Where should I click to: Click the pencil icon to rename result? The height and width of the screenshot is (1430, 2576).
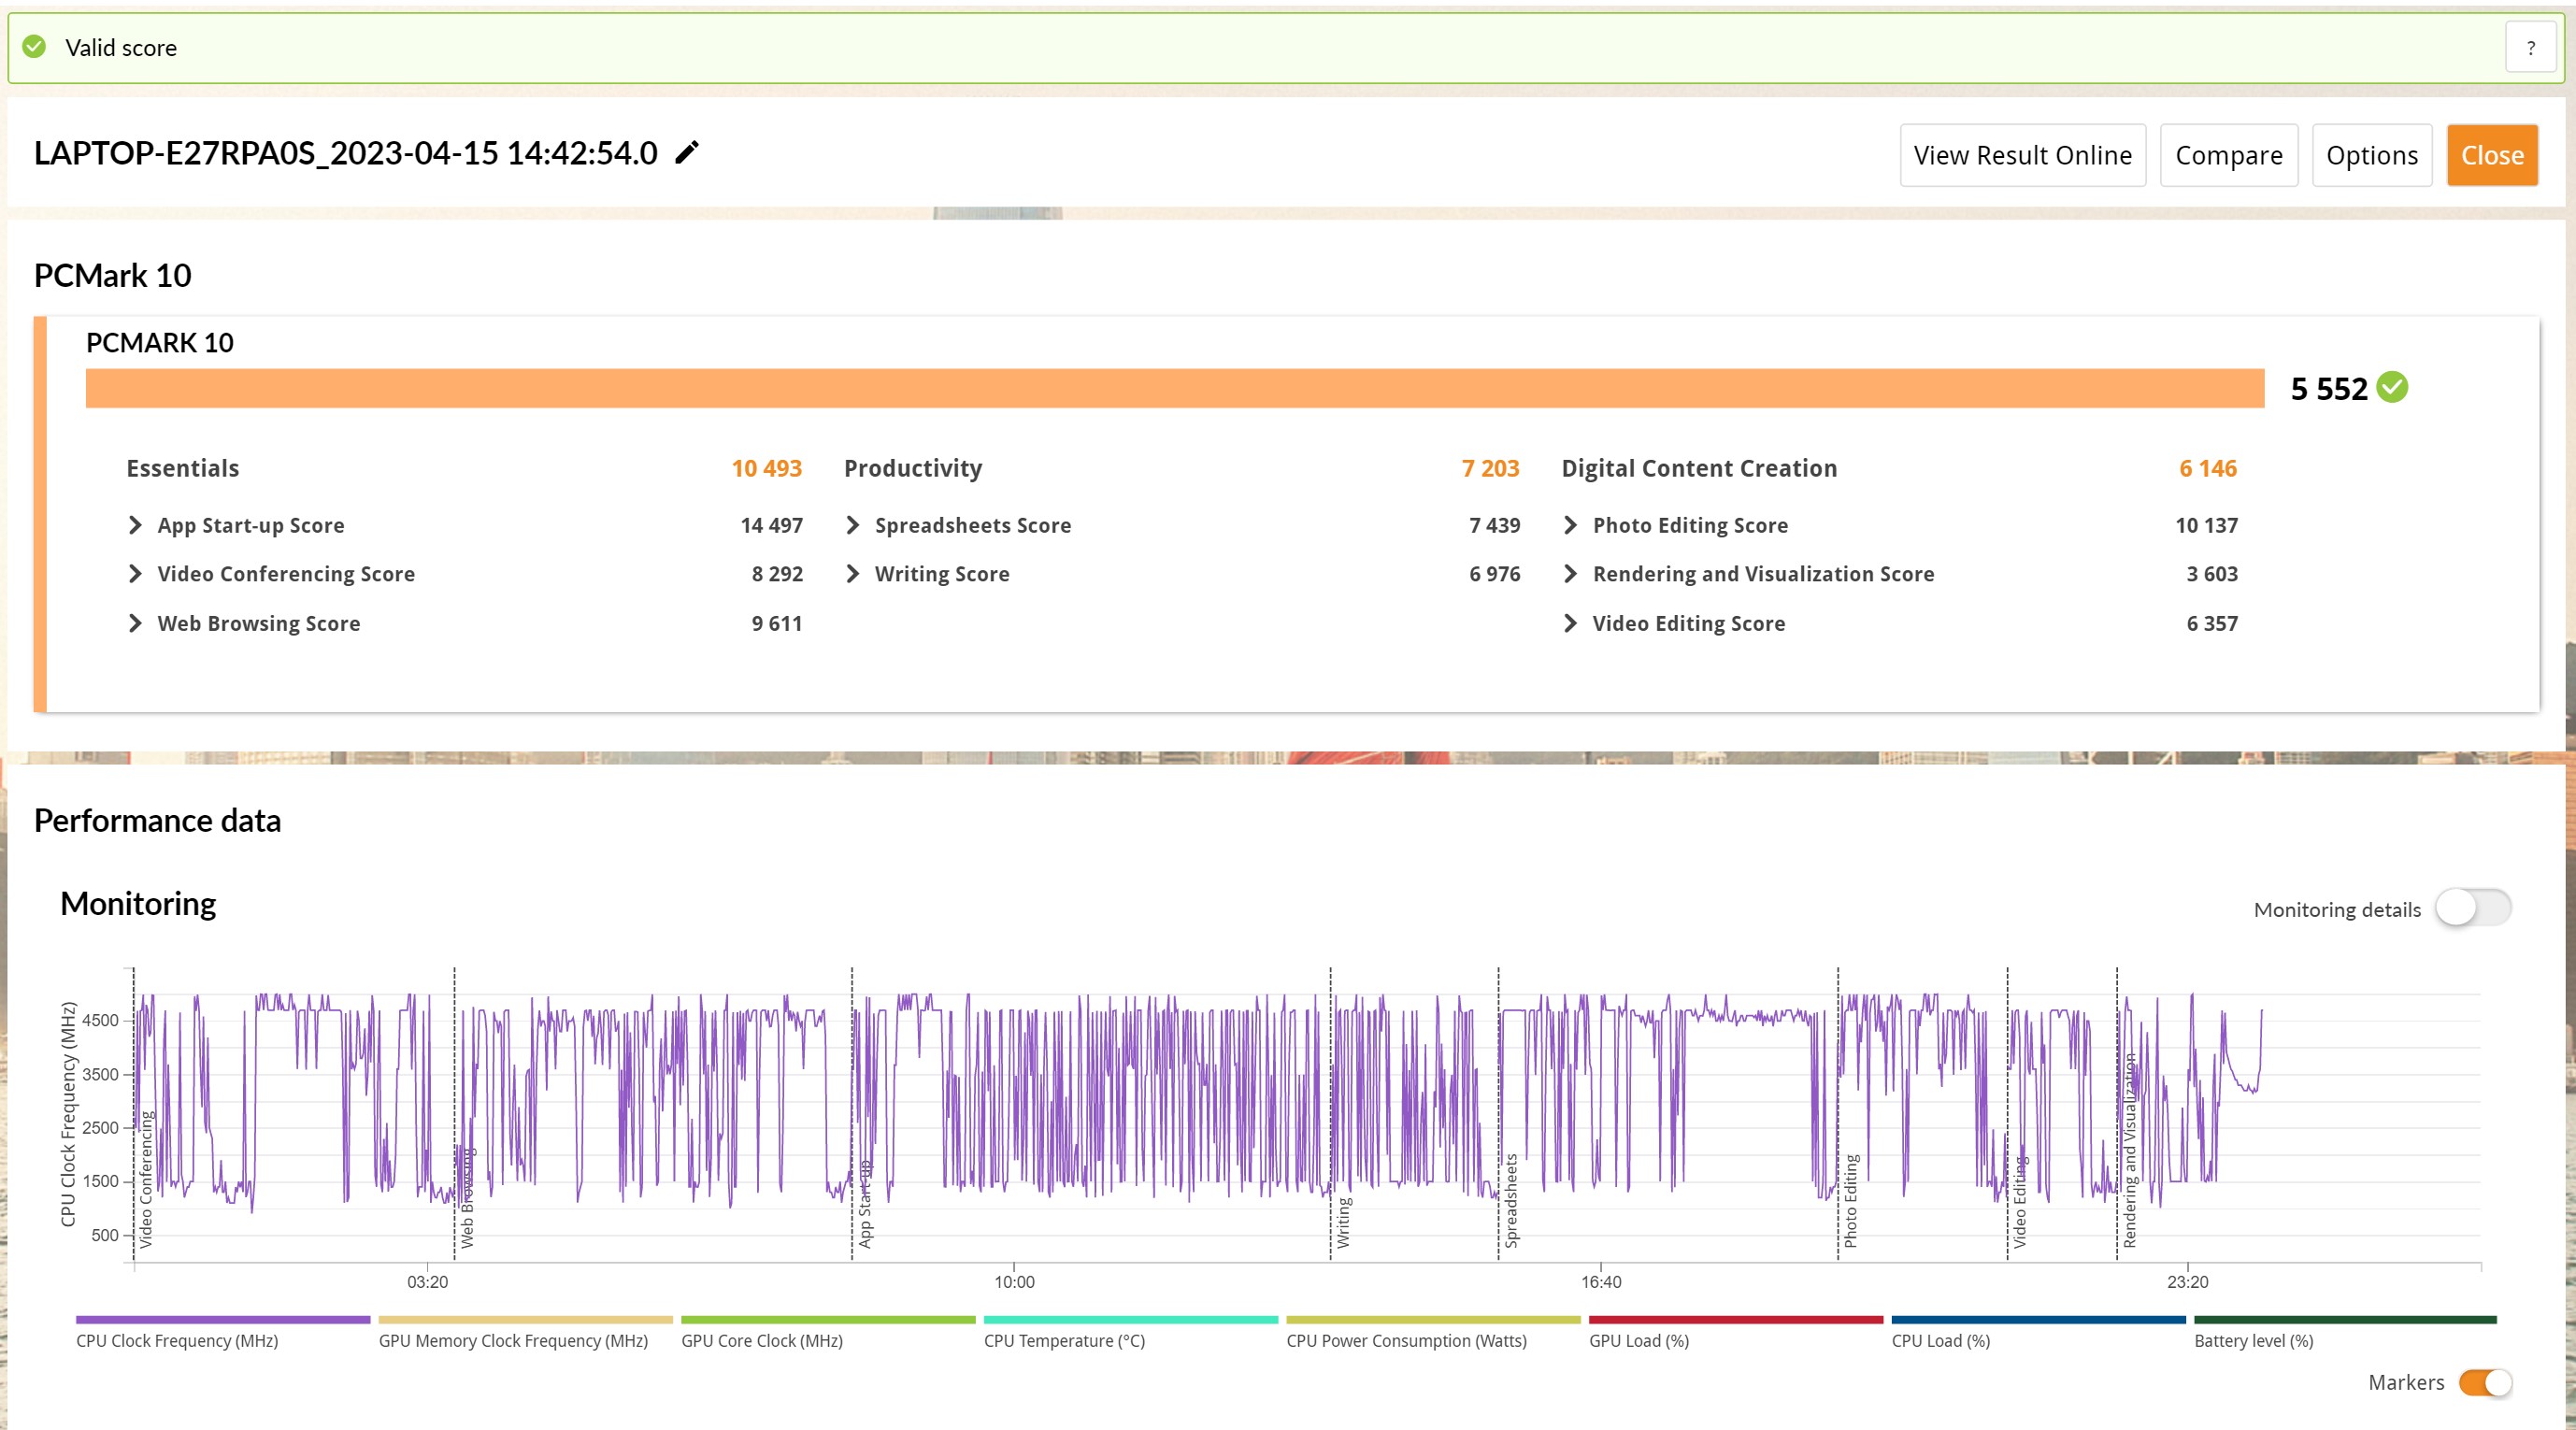coord(687,153)
